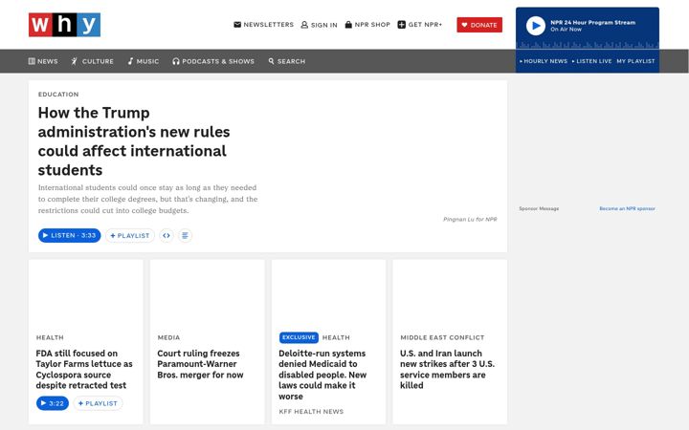The height and width of the screenshot is (430, 689).
Task: Click Middle East Conflict category label
Action: pyautogui.click(x=442, y=337)
